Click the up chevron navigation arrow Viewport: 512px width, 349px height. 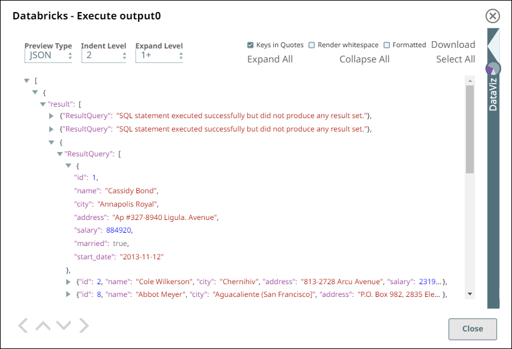tap(42, 325)
